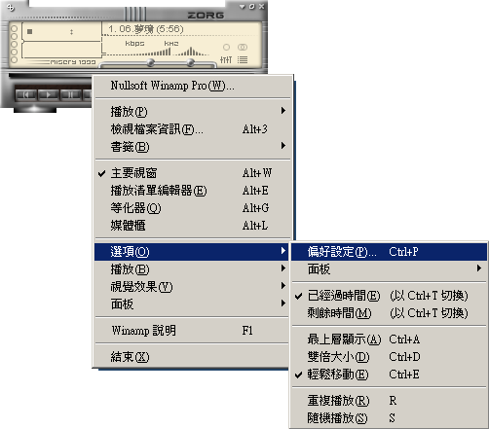
Task: Click the windowshade down-arrow in Winamp titlebar
Action: [x=243, y=7]
